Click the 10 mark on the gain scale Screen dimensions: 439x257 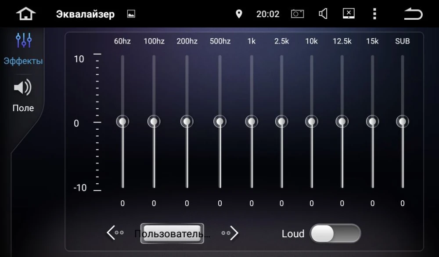[x=79, y=59]
